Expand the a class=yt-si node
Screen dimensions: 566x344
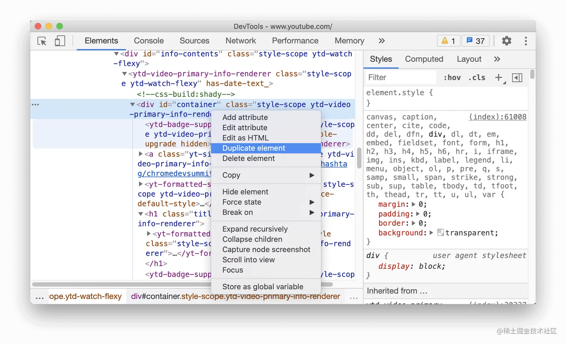point(140,154)
